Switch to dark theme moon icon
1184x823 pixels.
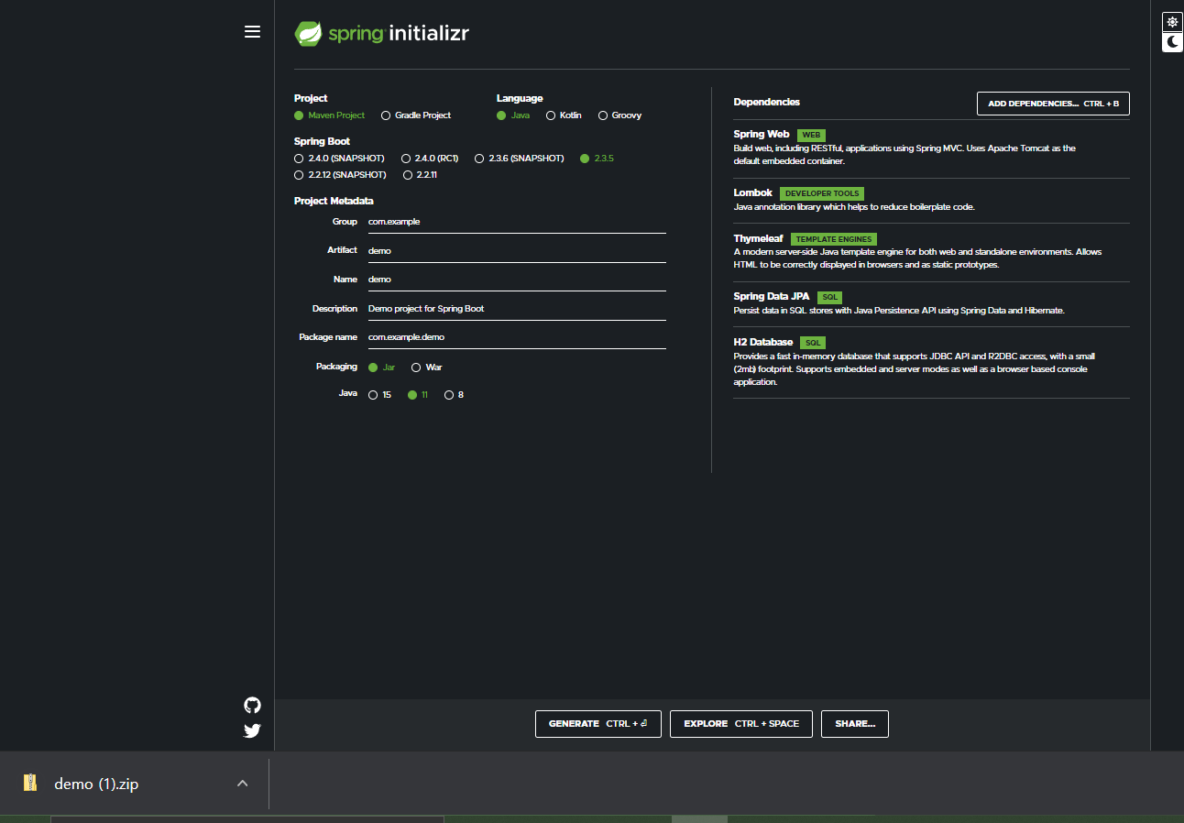tap(1172, 42)
